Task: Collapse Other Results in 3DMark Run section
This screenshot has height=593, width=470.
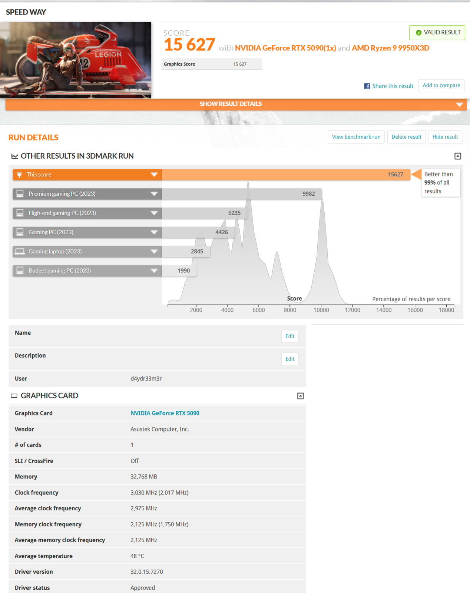Action: coord(458,156)
